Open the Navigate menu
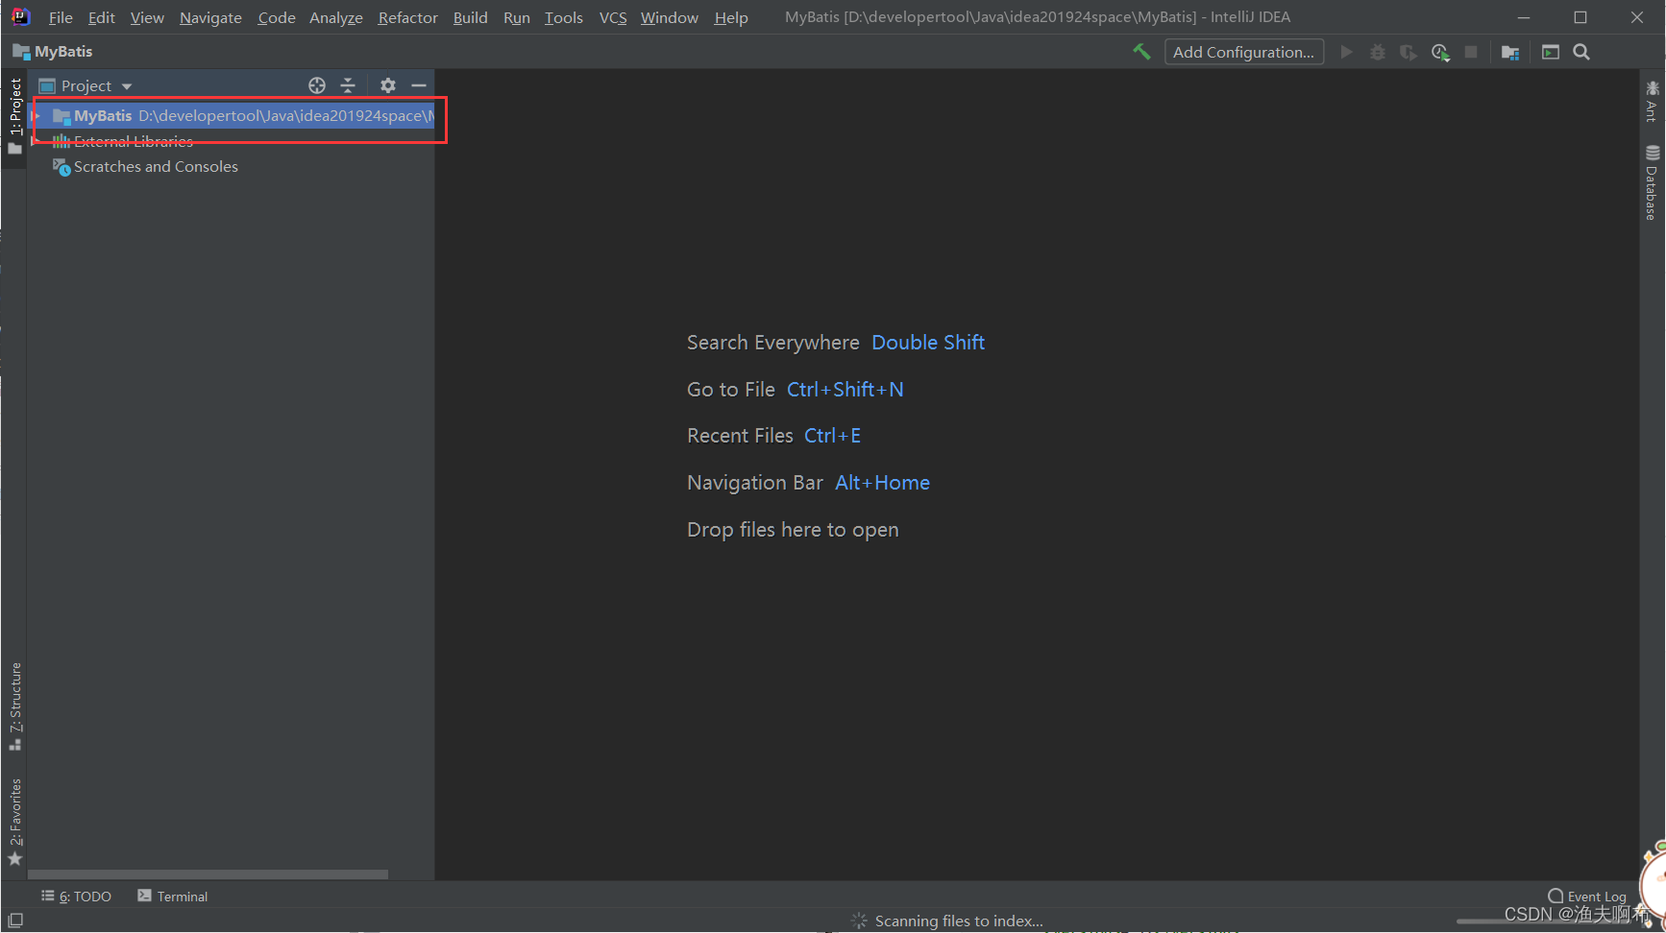 pos(210,17)
